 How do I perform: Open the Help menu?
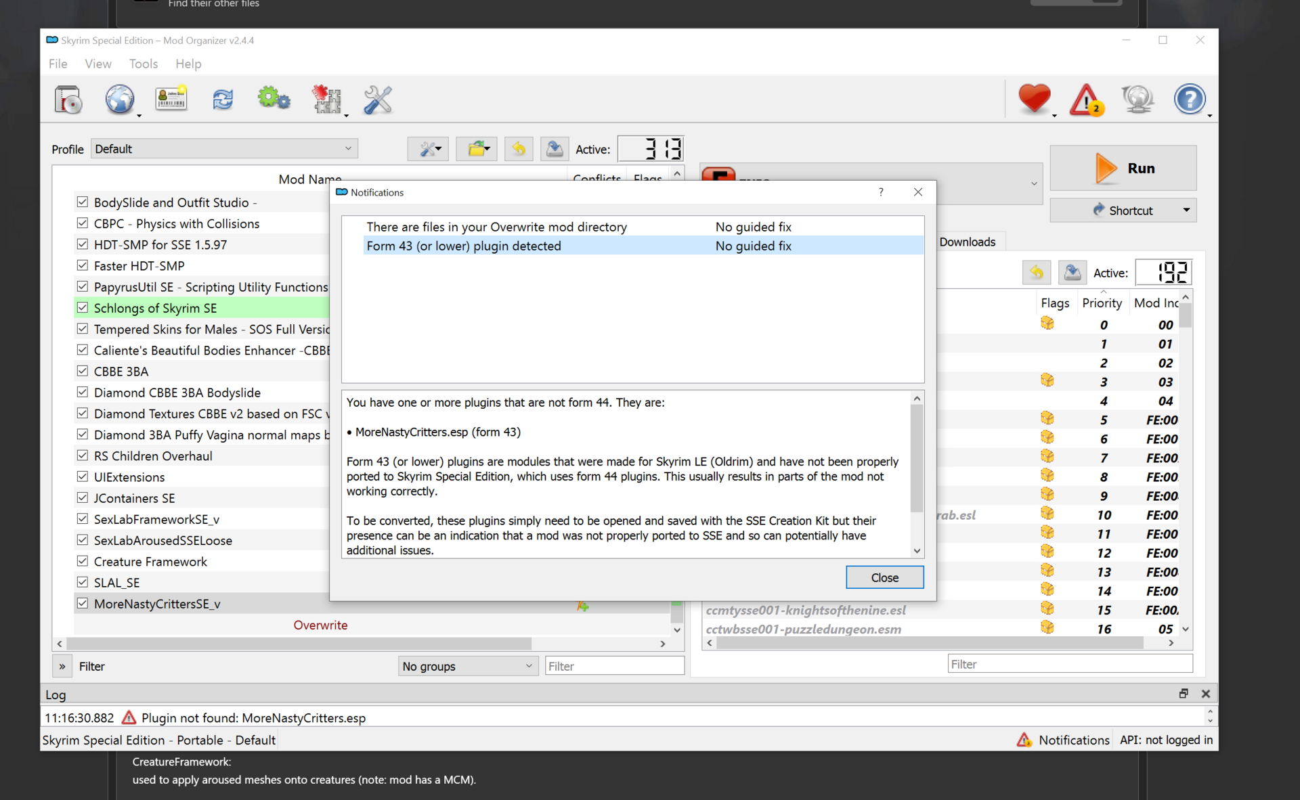[x=188, y=64]
